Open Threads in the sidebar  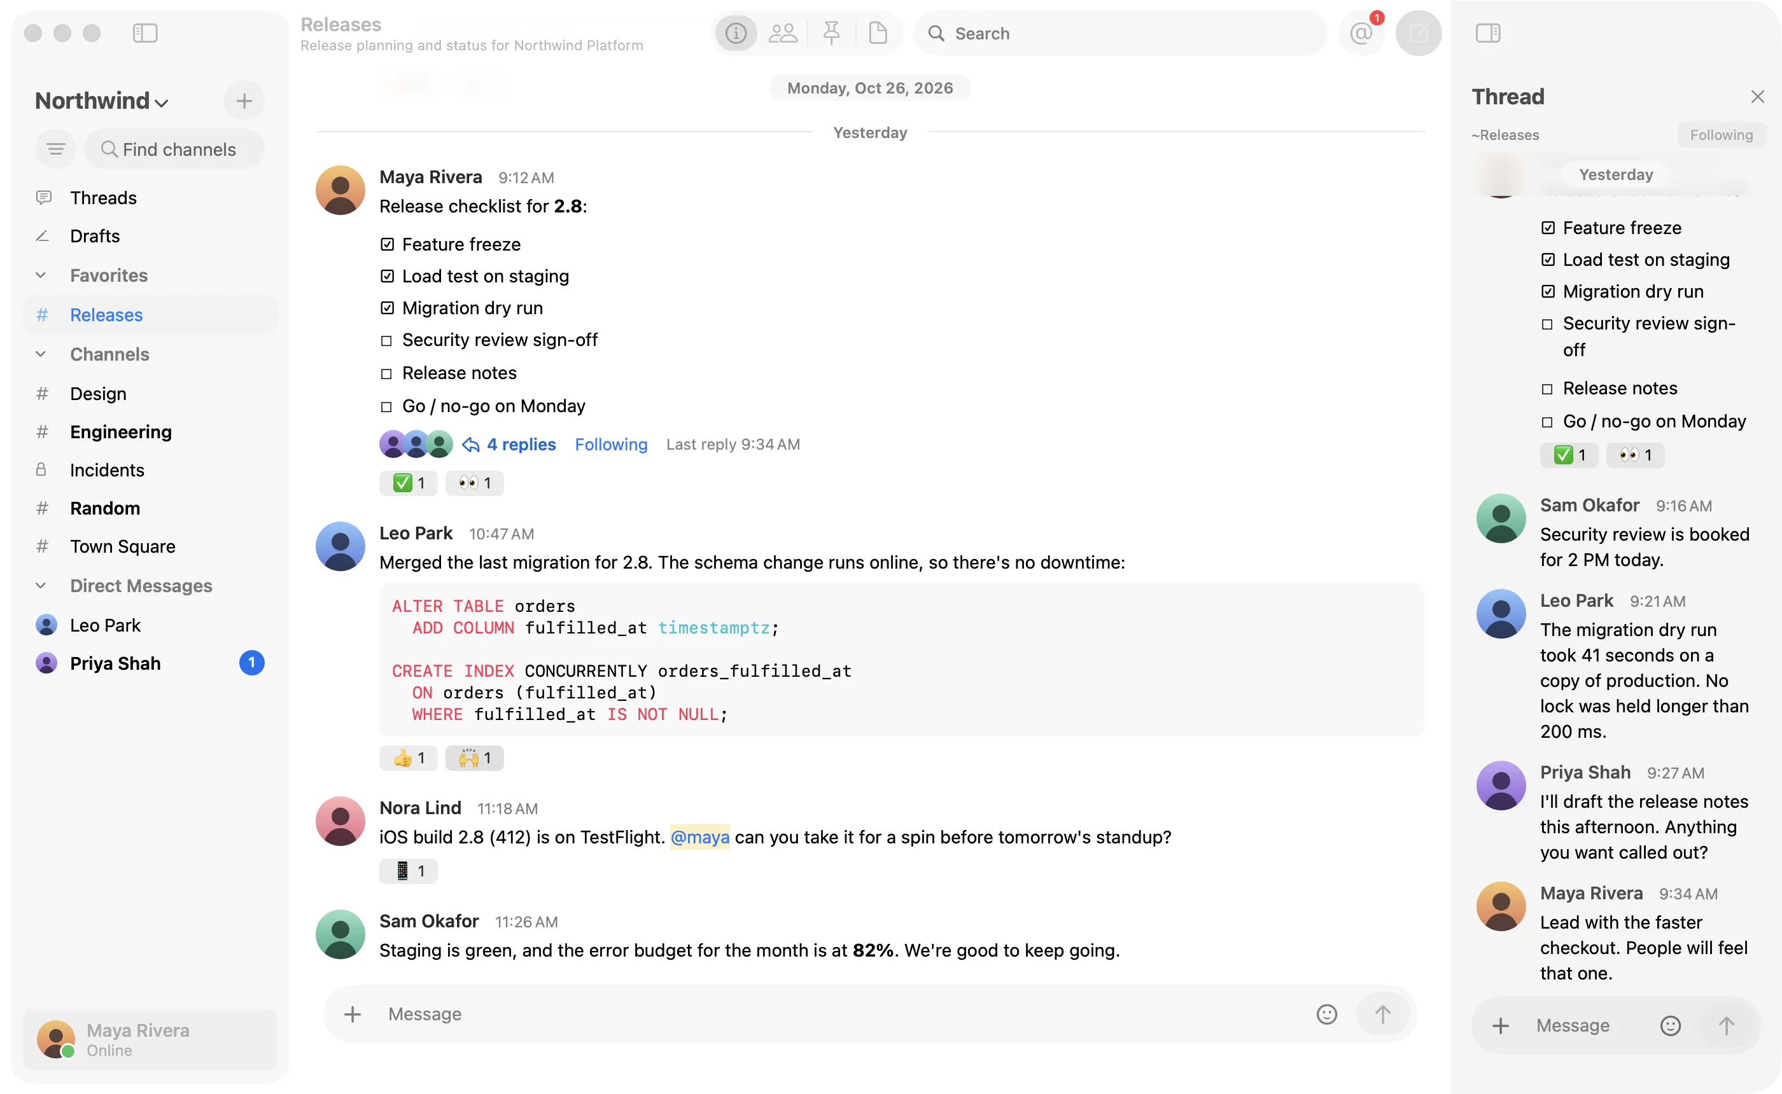150,198
